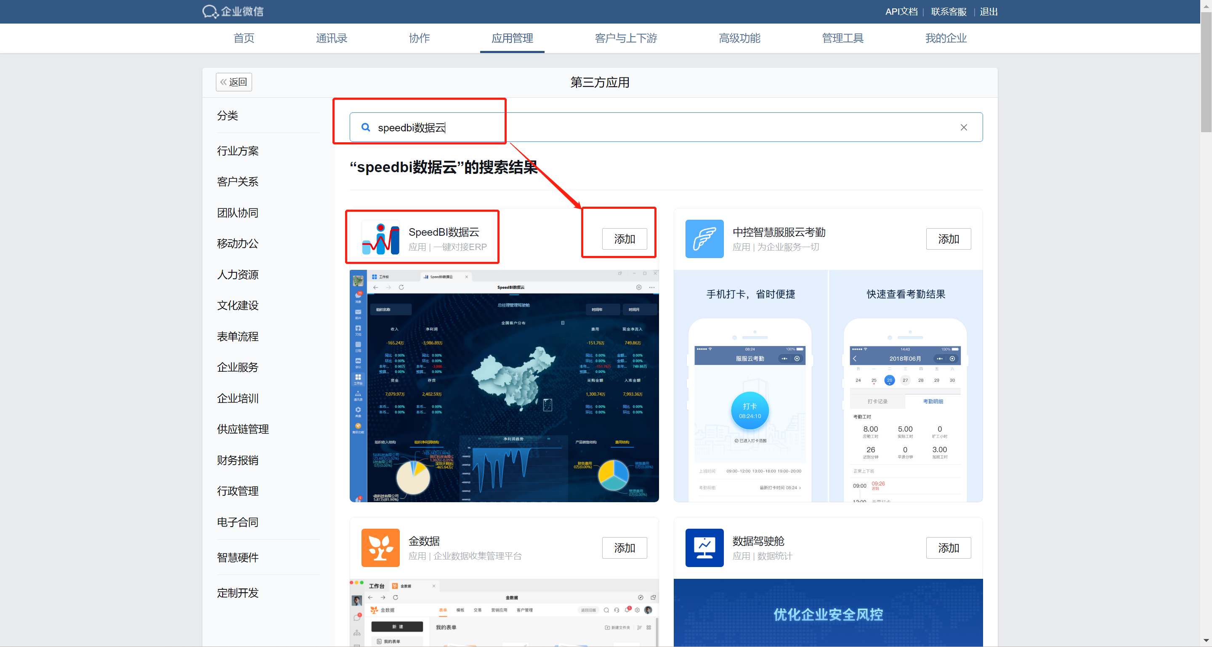
Task: Open the 手机打卡 attendance preview image
Action: (750, 386)
